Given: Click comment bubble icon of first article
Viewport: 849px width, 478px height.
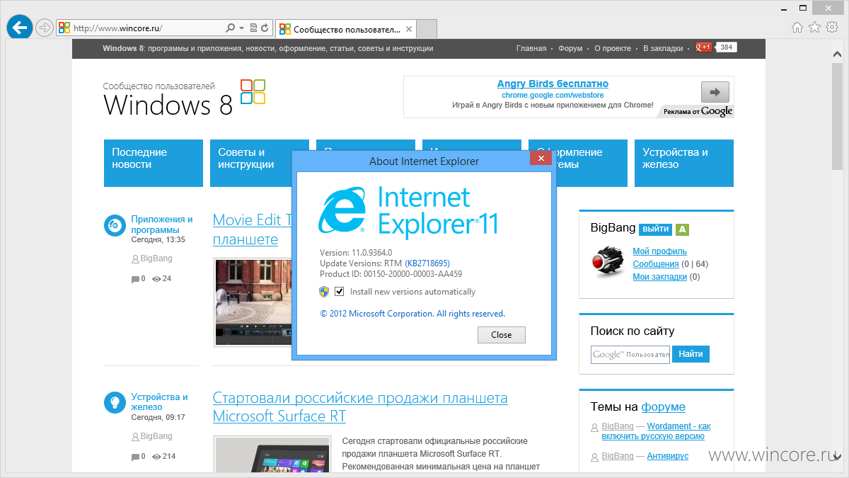Looking at the screenshot, I should 135,279.
